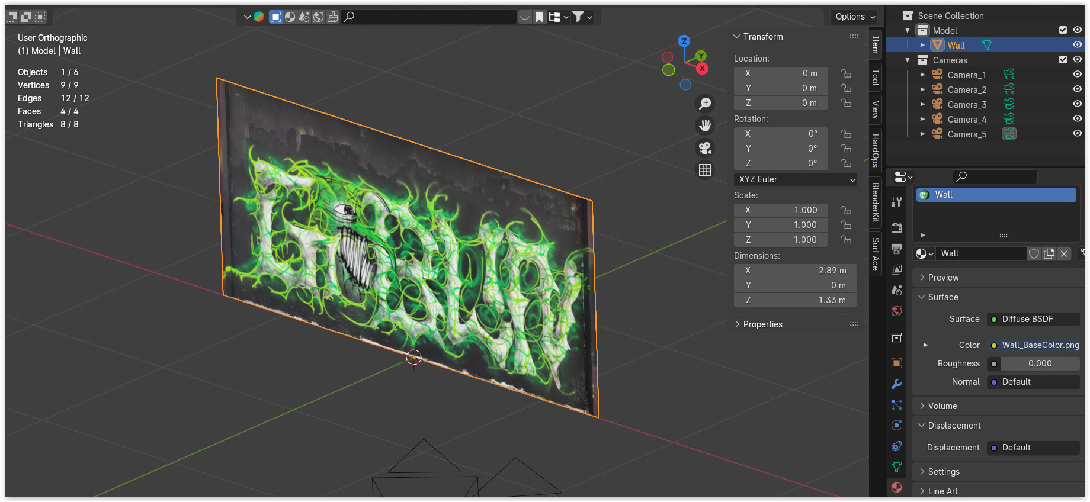Switch to the Item sidebar tab

[875, 44]
